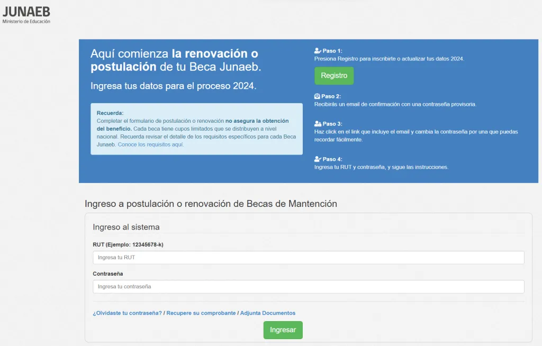Click the 'Ingresa tus datos para el proceso 2024' subtitle
Viewport: 542px width, 346px height.
click(x=173, y=86)
